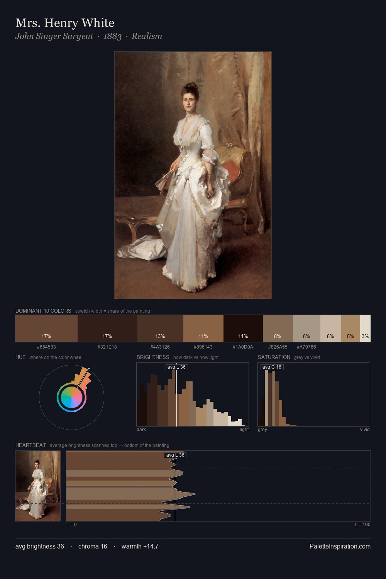
Task: Pick the 13% dark brown swatch
Action: pos(160,328)
